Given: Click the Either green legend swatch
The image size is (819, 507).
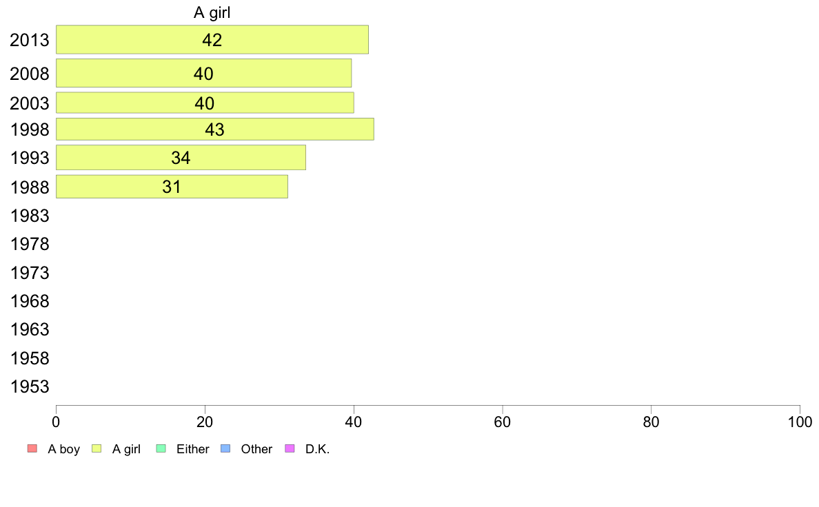Looking at the screenshot, I should [x=161, y=448].
